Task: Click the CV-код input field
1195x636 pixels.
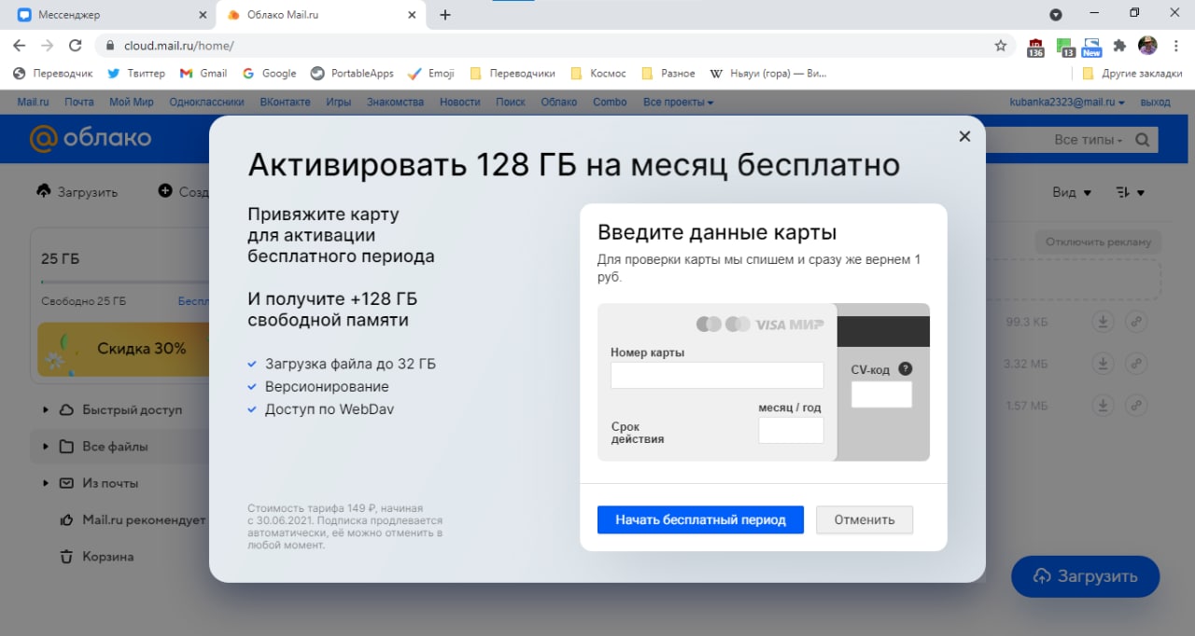Action: (881, 394)
